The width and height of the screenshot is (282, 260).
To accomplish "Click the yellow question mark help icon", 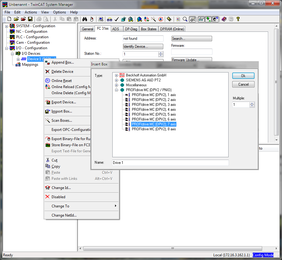I will [x=238, y=19].
